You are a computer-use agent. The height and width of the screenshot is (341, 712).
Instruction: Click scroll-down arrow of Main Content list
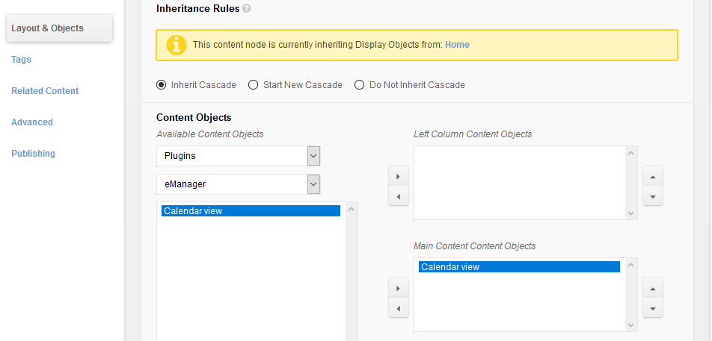pos(630,325)
